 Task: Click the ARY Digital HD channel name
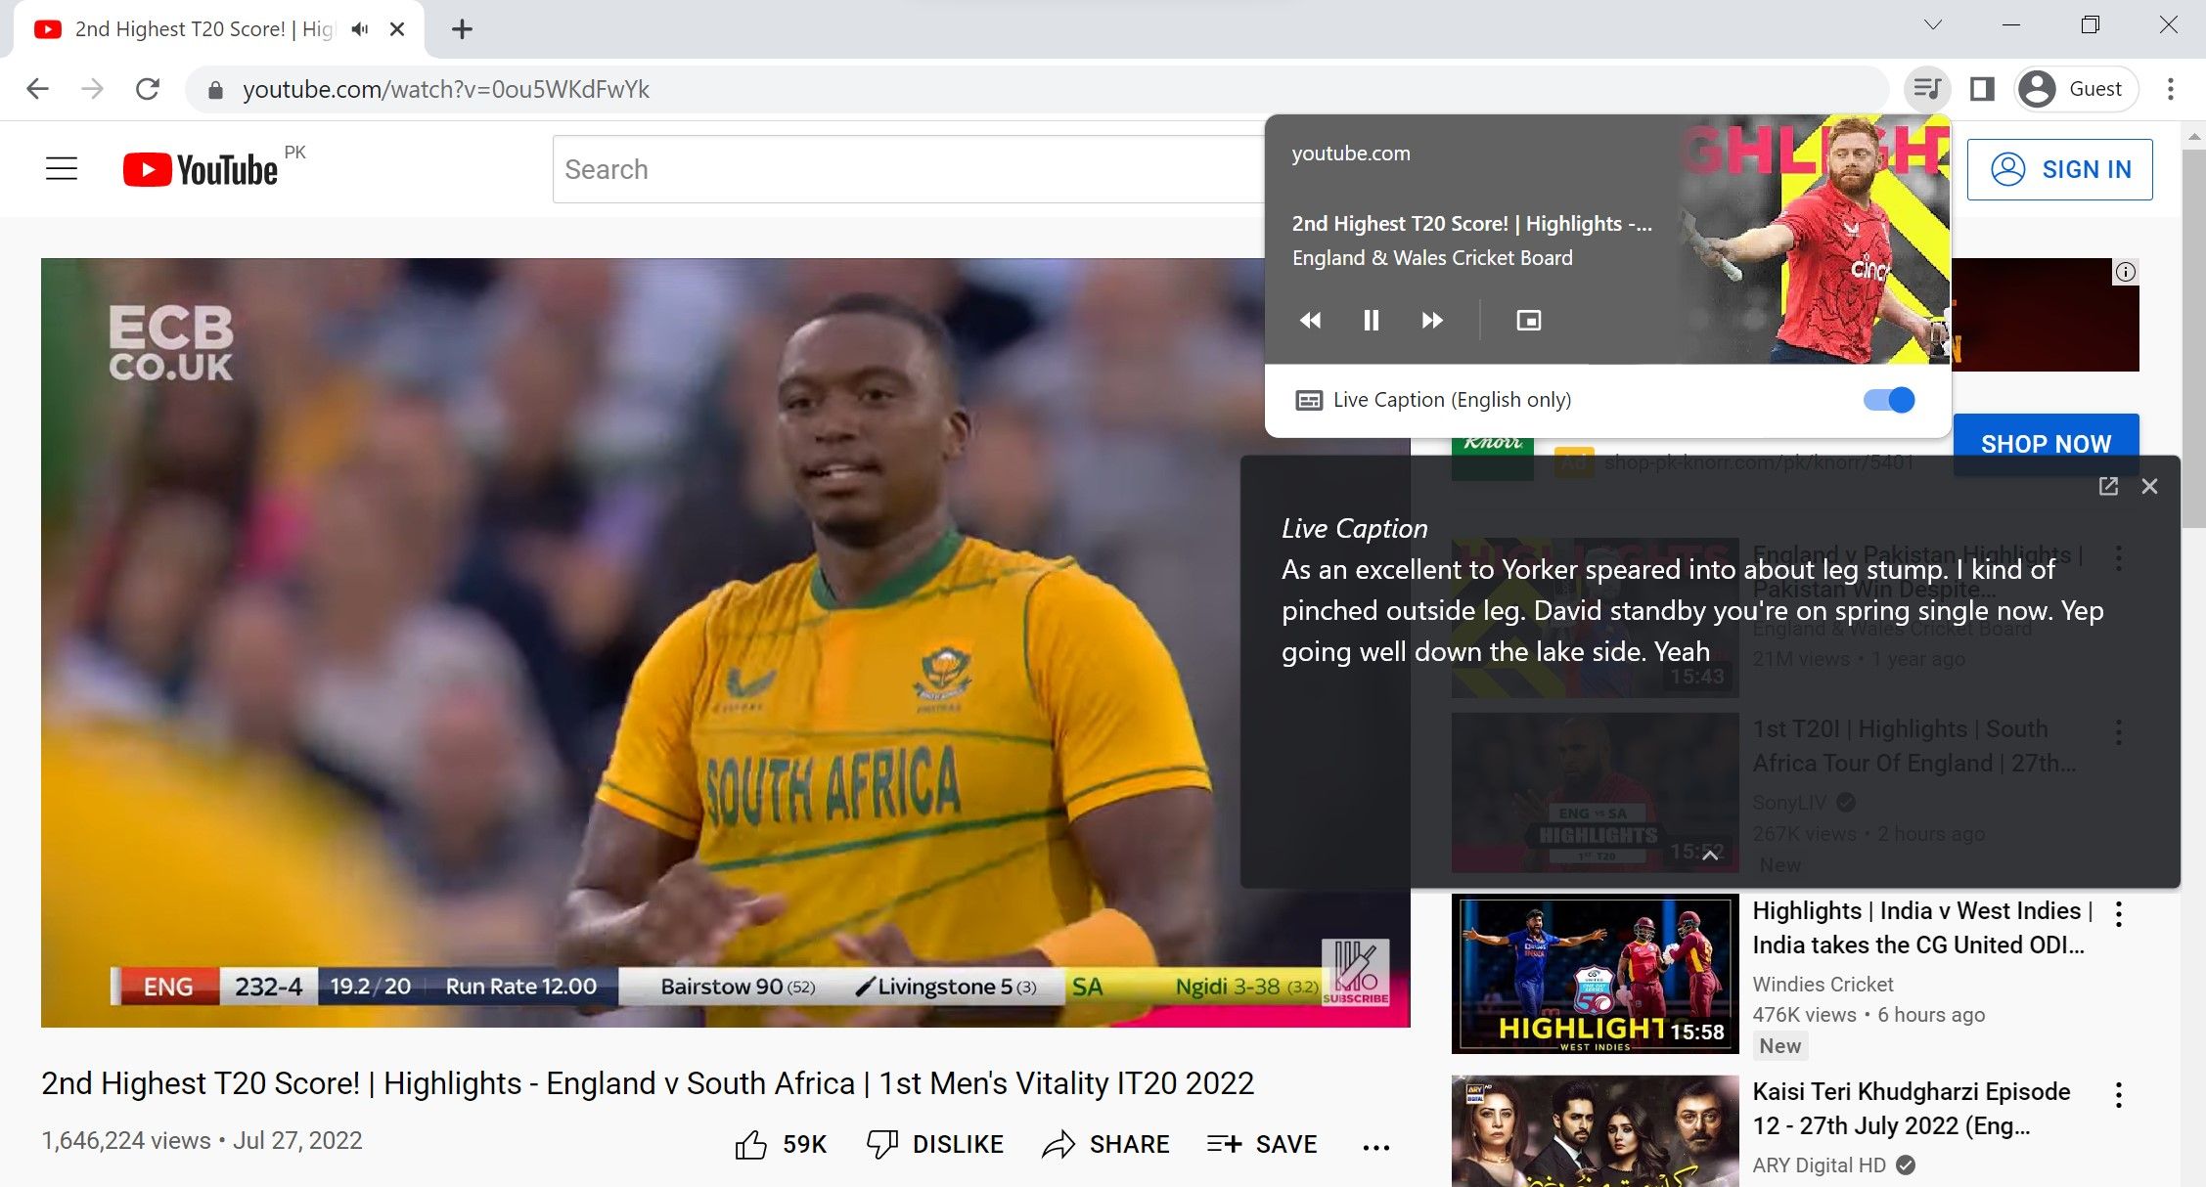[1819, 1165]
